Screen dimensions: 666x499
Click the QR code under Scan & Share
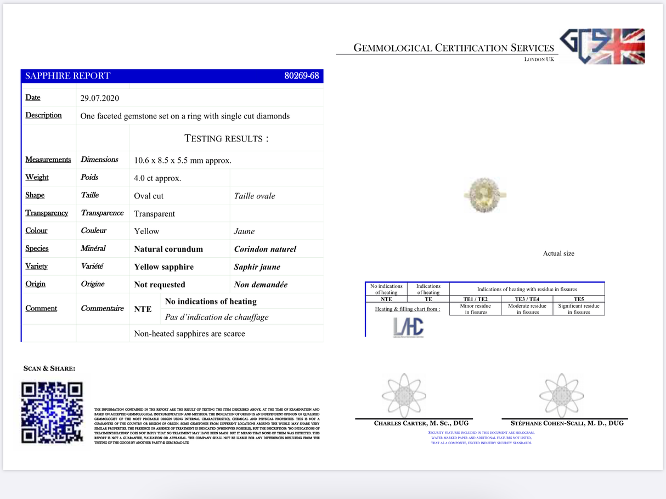pyautogui.click(x=52, y=412)
